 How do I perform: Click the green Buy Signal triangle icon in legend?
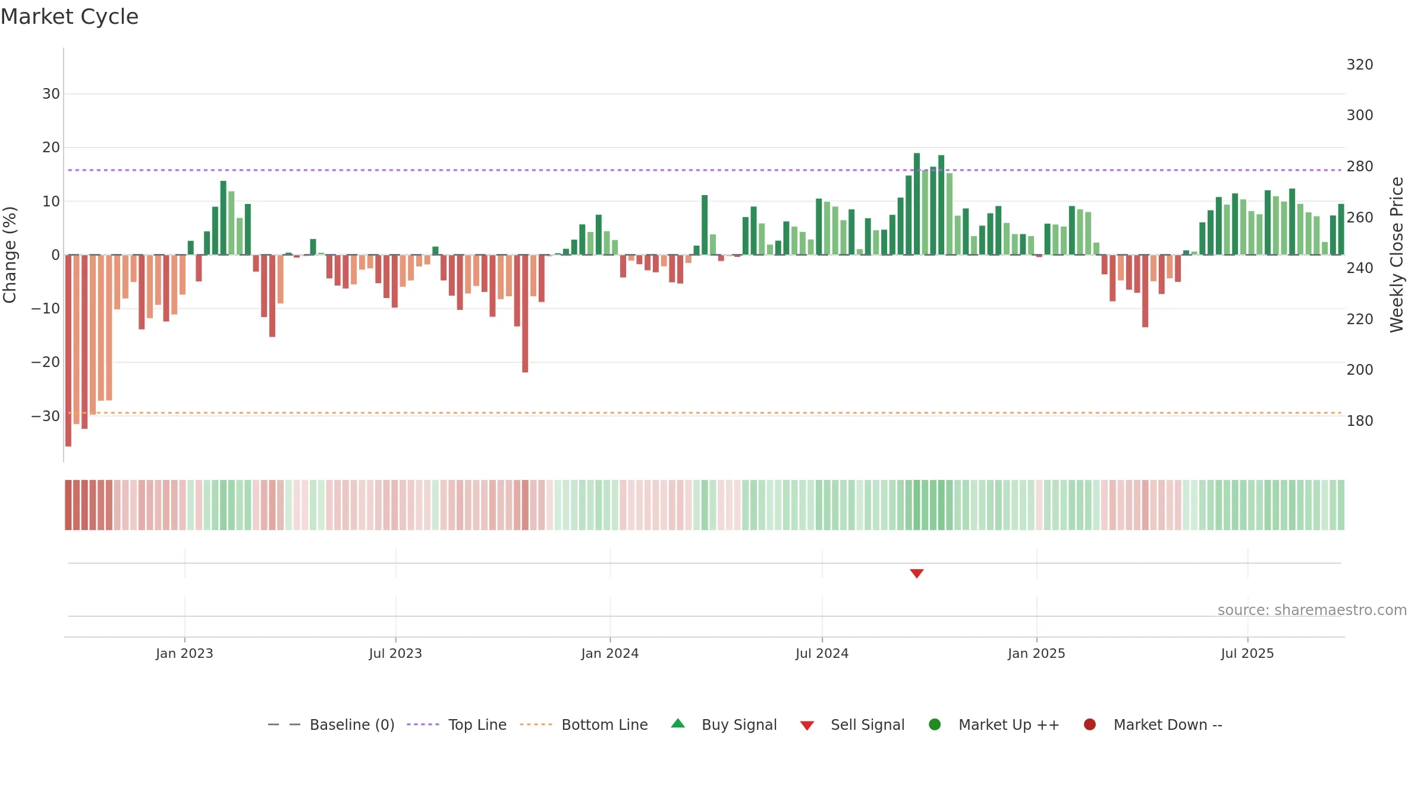(x=678, y=723)
